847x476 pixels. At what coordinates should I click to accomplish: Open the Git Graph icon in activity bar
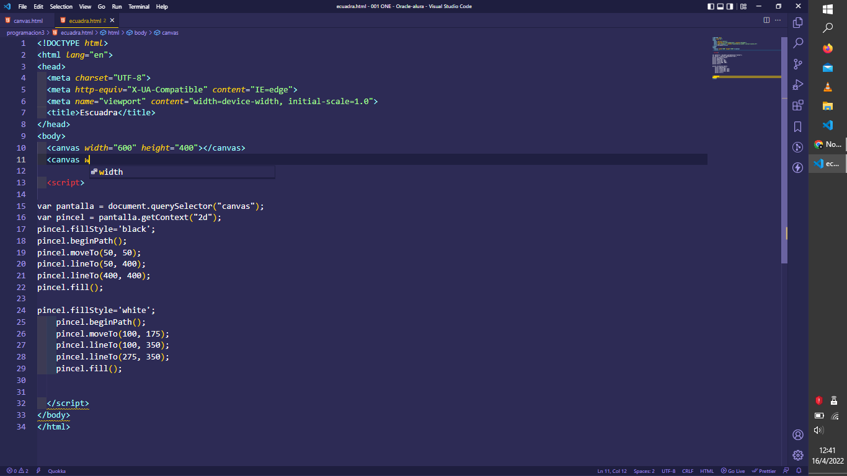798,147
